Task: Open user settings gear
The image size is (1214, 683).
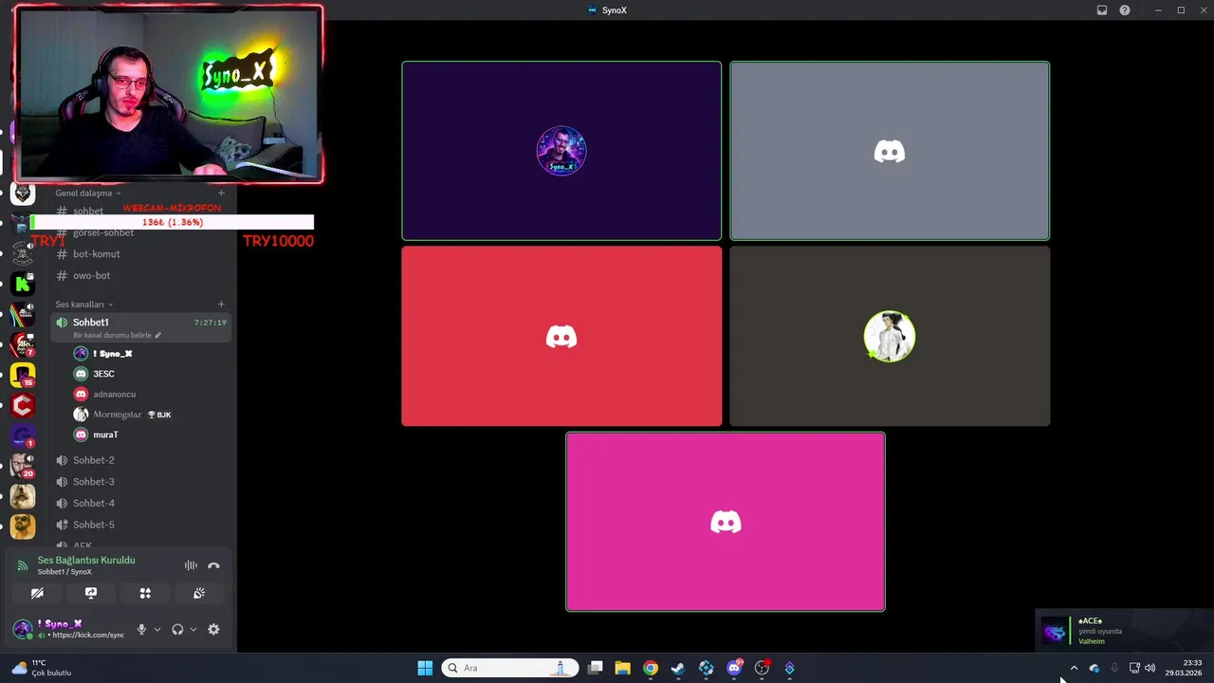Action: tap(213, 629)
